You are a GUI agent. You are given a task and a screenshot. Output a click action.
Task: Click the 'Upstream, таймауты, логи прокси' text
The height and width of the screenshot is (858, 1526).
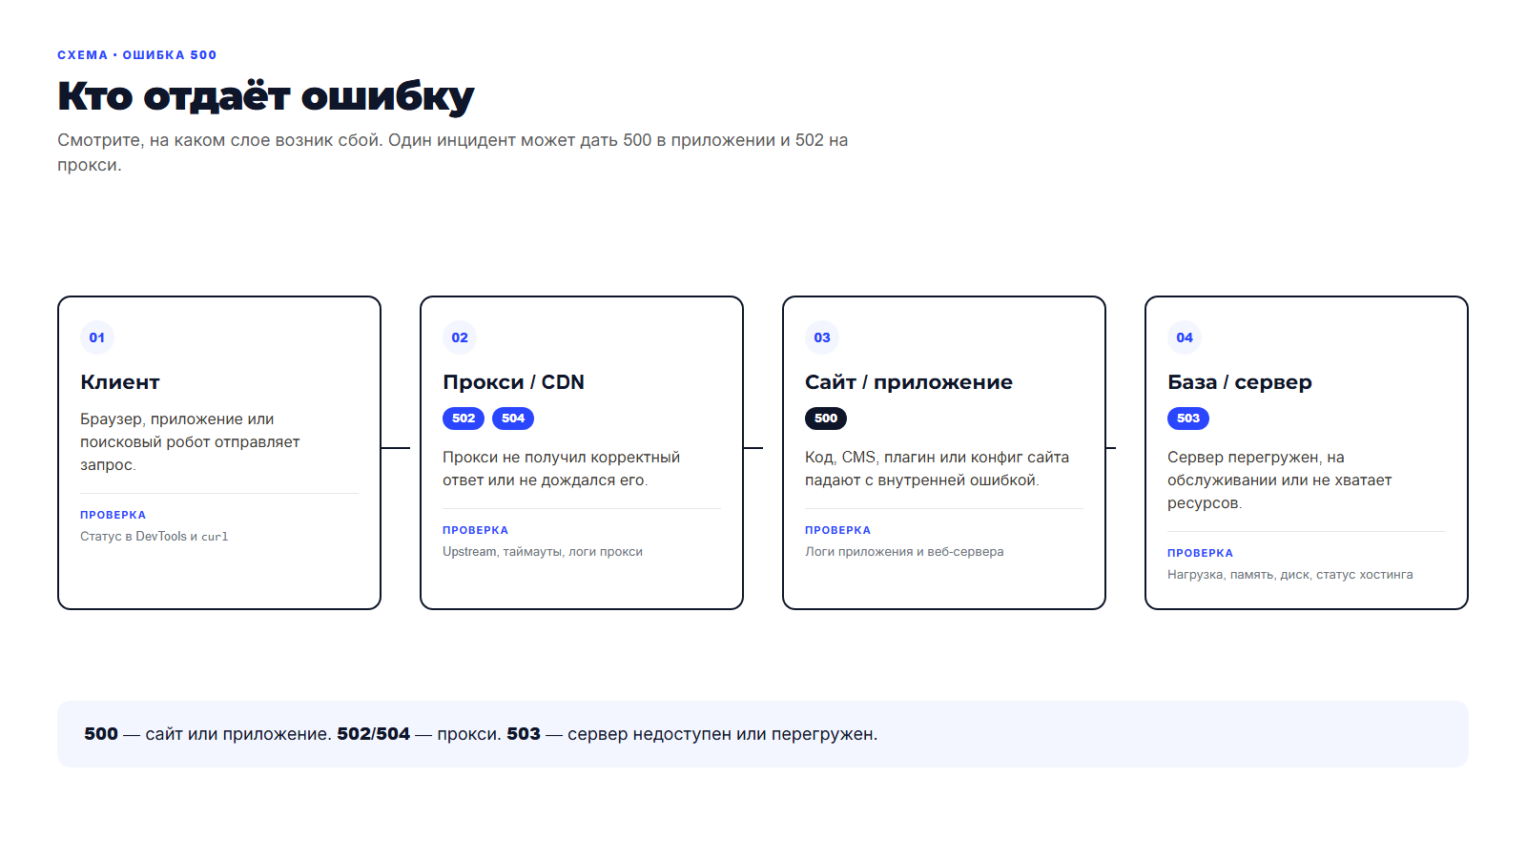543,552
